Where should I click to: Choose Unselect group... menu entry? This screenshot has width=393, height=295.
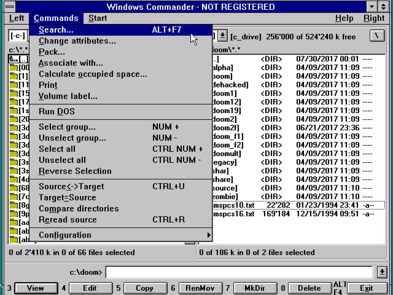[x=121, y=138]
